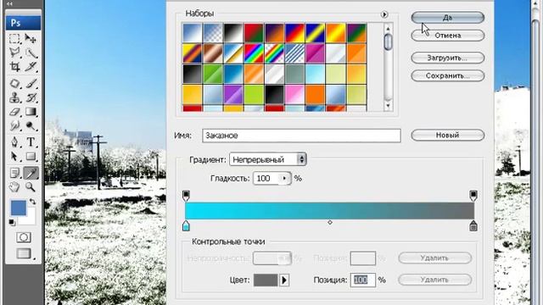Viewport: 543px width, 305px height.
Task: Click the Гладкость value field
Action: (x=266, y=179)
